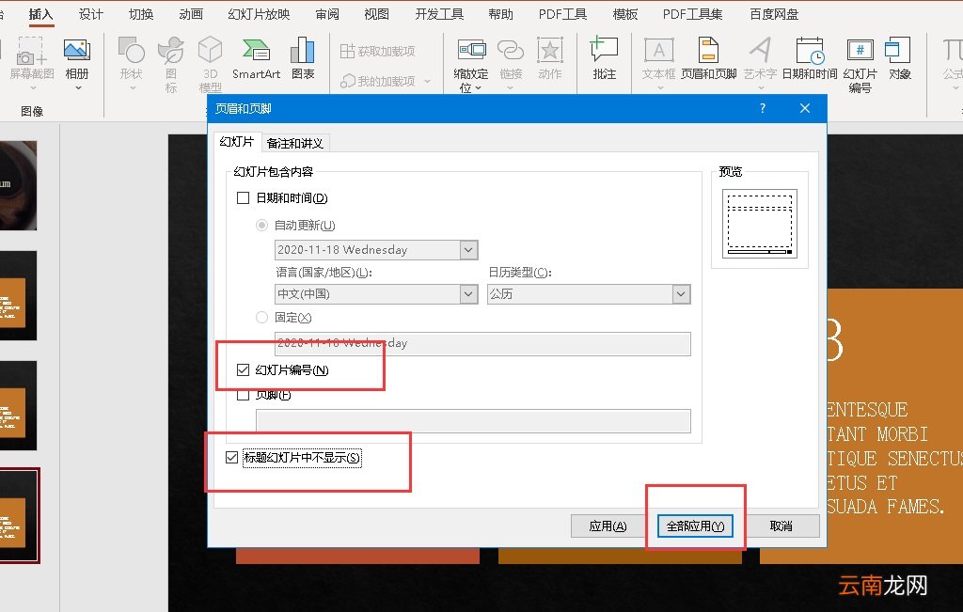Image resolution: width=963 pixels, height=612 pixels.
Task: Uncheck the 幻灯片编号 checkbox
Action: point(244,370)
